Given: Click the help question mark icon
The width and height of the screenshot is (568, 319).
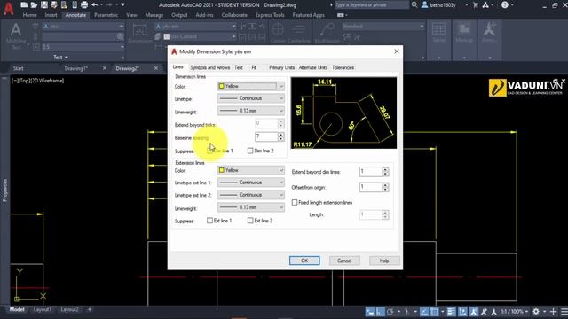Looking at the screenshot, I should 505,4.
